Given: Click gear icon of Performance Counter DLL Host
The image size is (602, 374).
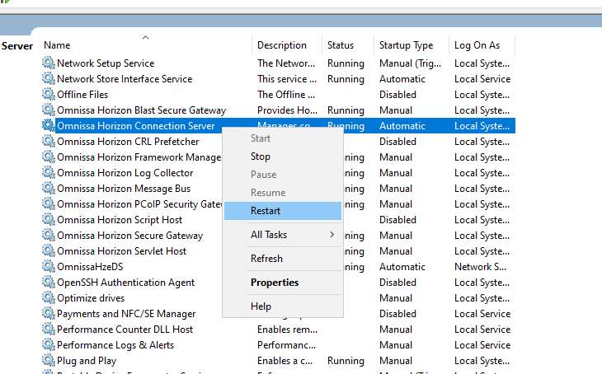Looking at the screenshot, I should (x=49, y=330).
